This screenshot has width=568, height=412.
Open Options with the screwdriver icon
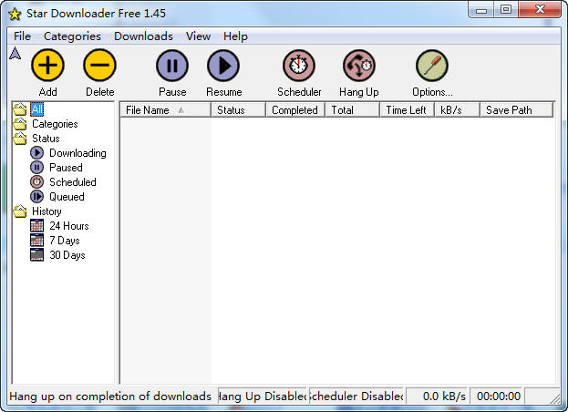432,66
